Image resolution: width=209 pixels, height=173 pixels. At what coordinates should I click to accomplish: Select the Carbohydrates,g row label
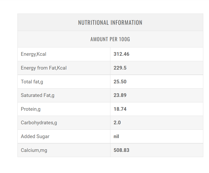click(39, 123)
